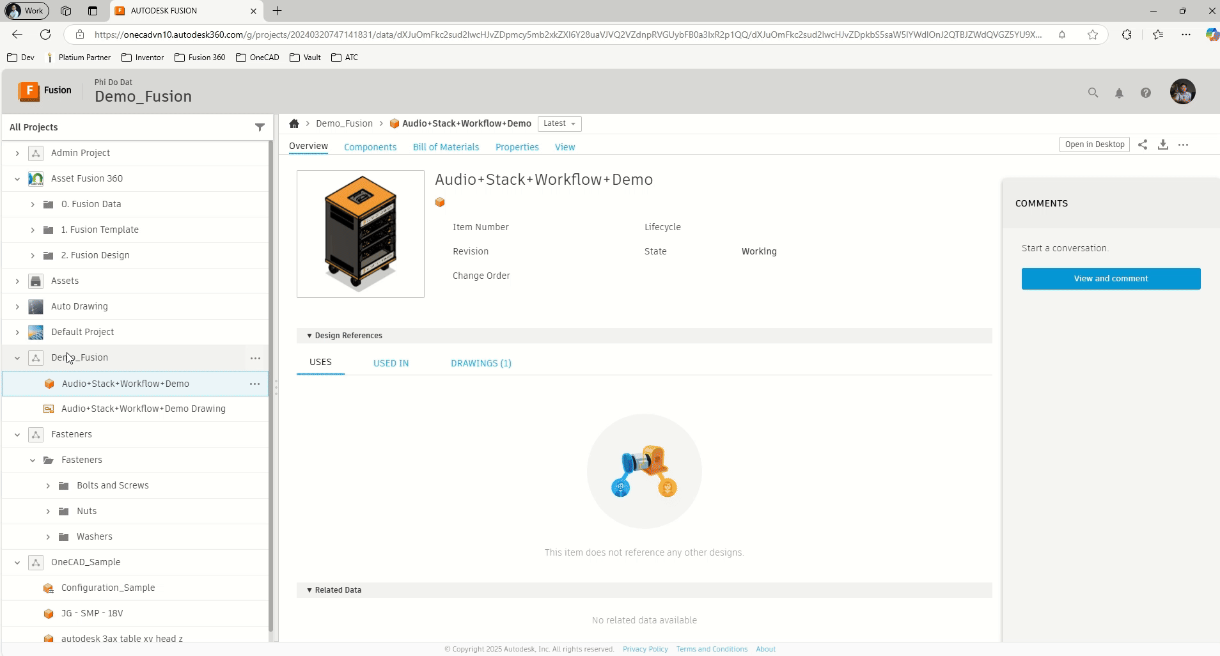
Task: Open the help question mark icon
Action: [x=1146, y=93]
